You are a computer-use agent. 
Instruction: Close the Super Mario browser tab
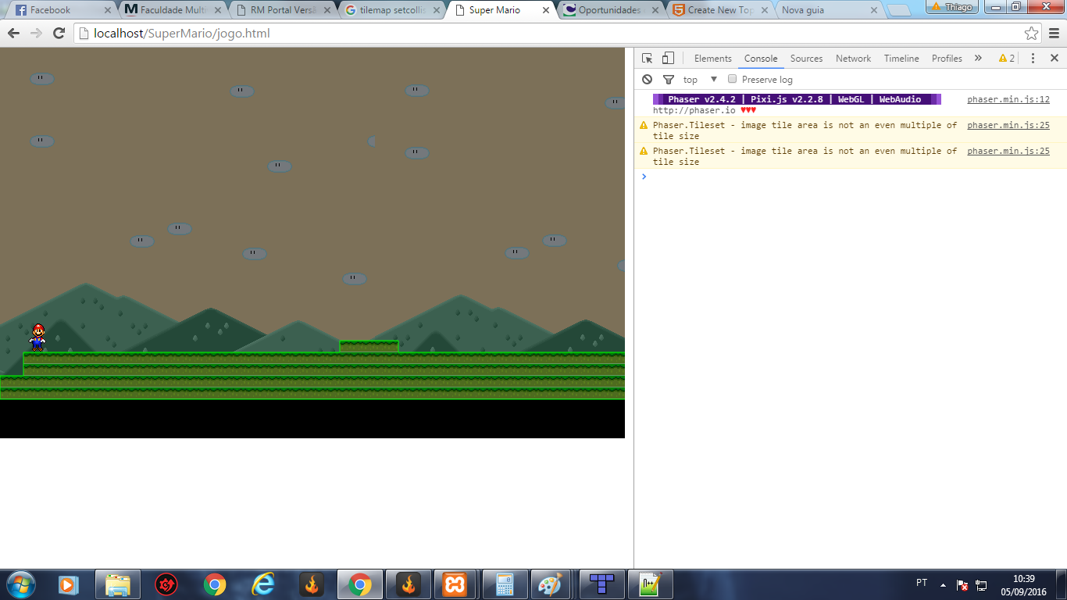coord(546,10)
